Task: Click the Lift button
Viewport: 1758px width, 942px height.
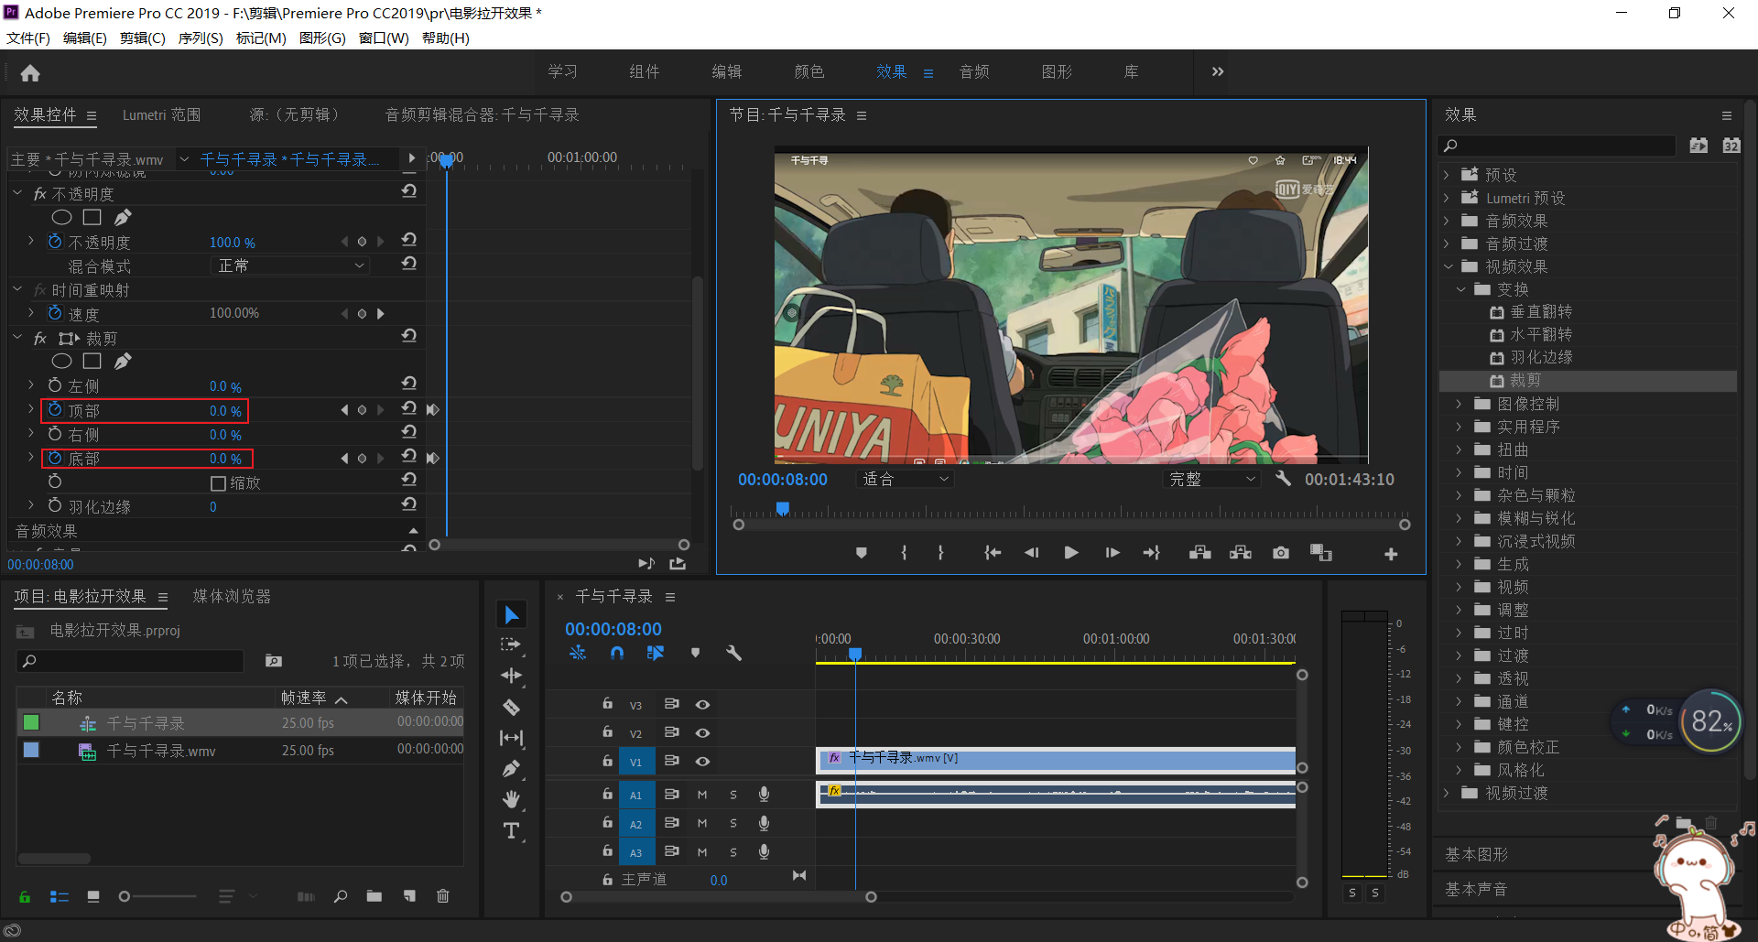Action: click(x=1199, y=553)
